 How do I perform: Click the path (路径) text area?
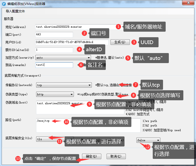88,125
